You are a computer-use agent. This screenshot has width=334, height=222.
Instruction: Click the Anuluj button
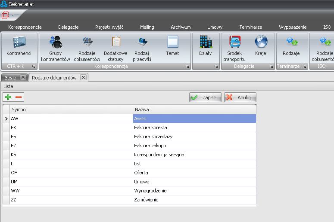240,97
